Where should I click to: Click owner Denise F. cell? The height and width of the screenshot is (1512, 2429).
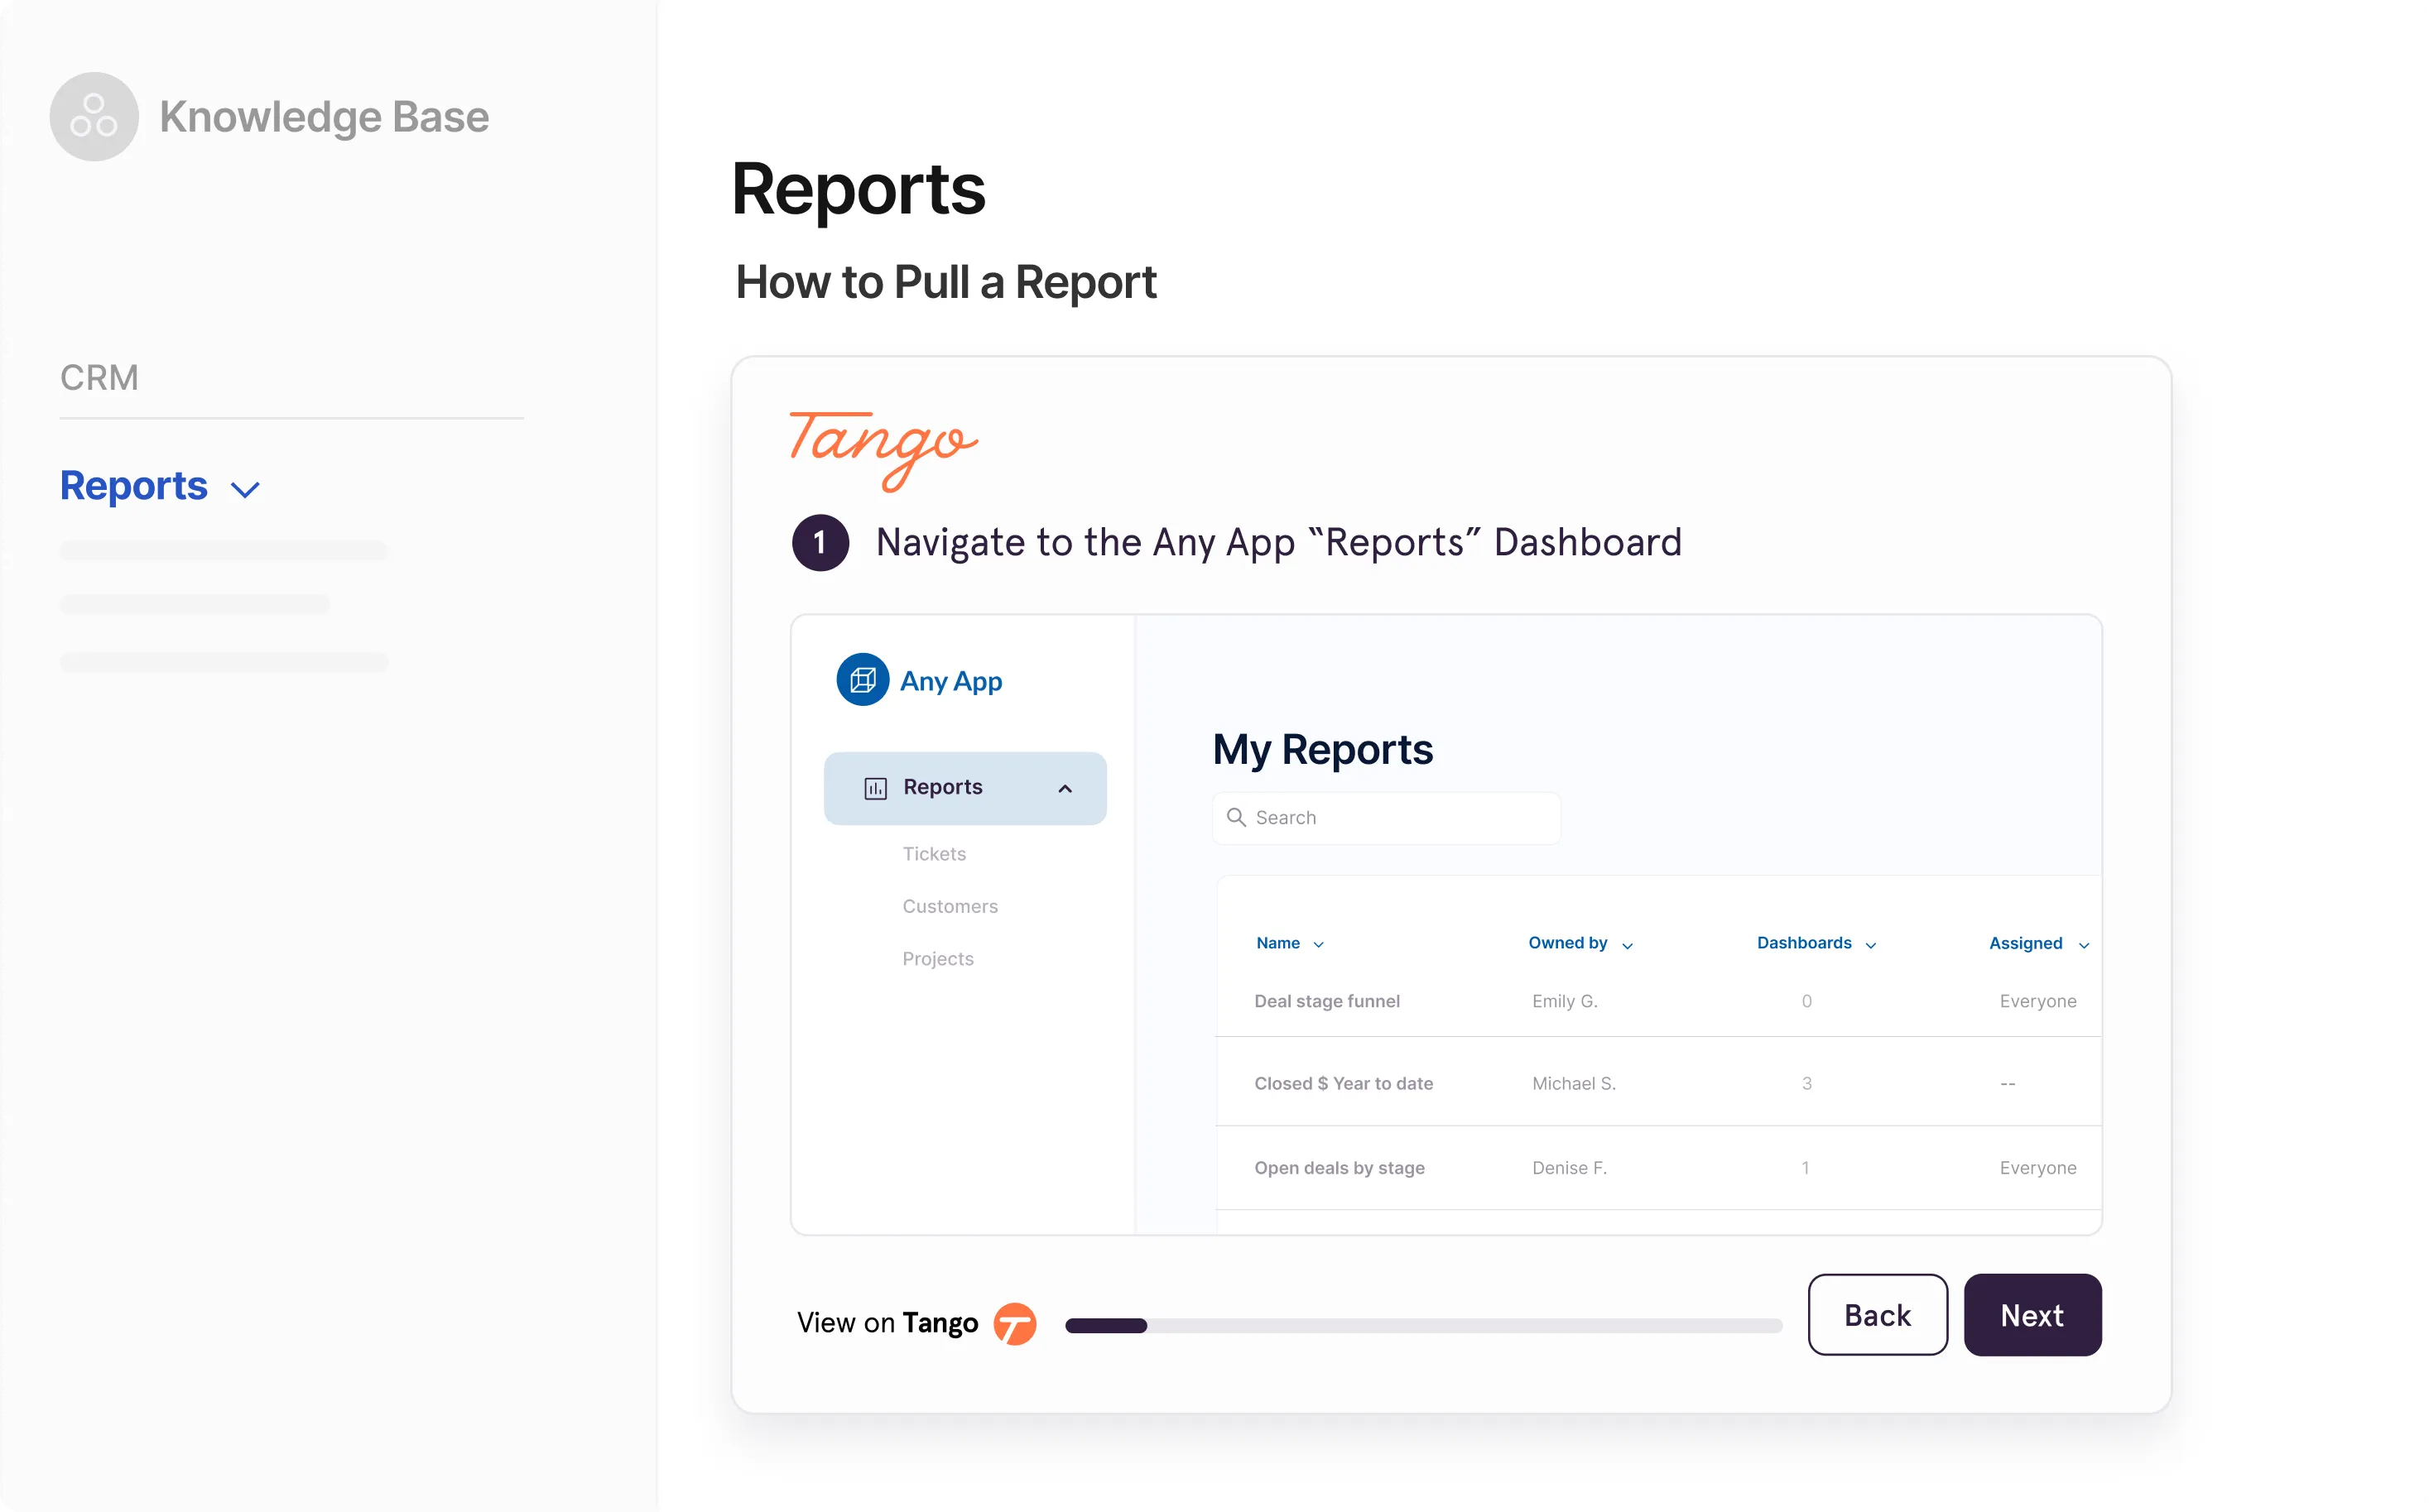coord(1570,1168)
